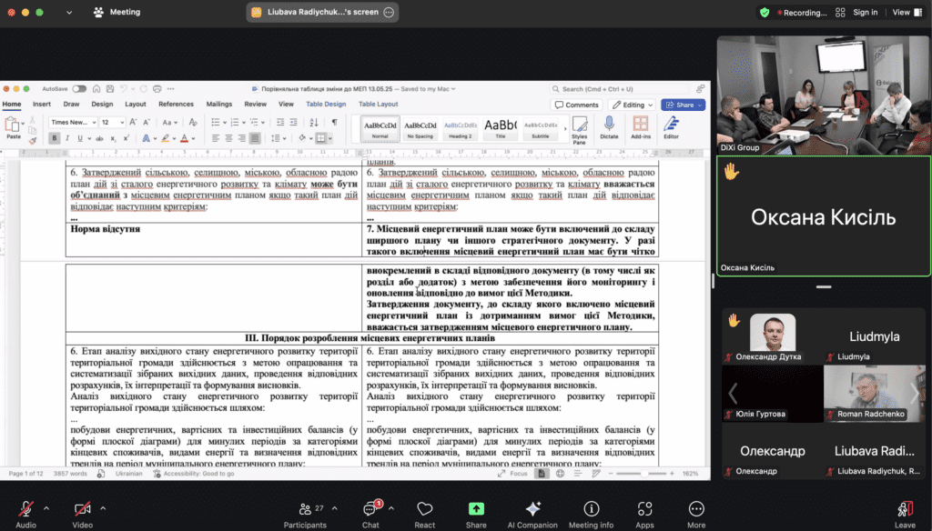
Task: Open the AI Companion panel
Action: coord(533,509)
